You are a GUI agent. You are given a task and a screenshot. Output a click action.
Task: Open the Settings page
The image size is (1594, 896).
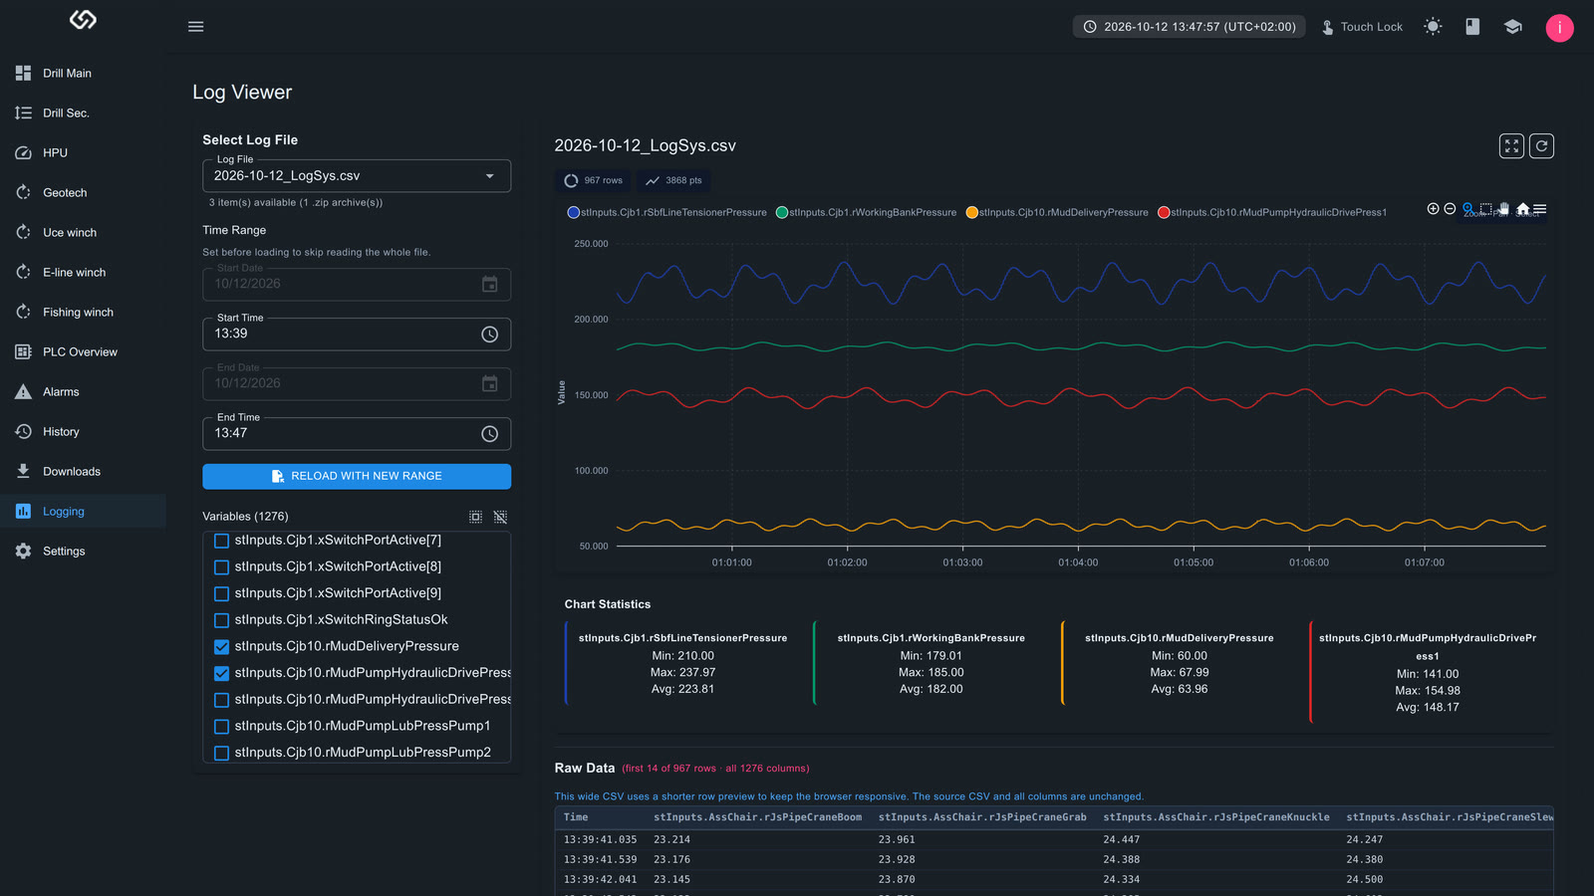[x=83, y=552]
